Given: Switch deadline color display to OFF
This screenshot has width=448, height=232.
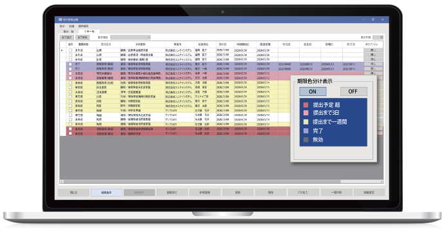Looking at the screenshot, I should point(353,92).
